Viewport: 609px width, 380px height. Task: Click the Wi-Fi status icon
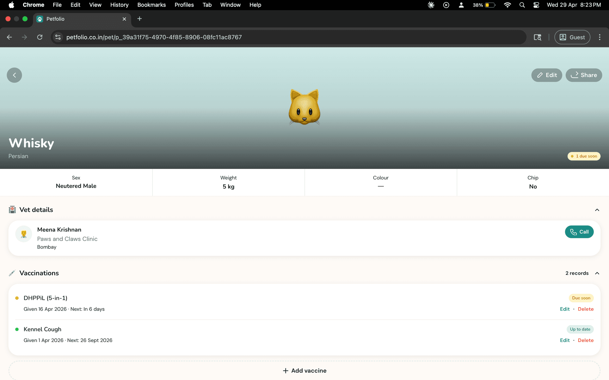(508, 5)
